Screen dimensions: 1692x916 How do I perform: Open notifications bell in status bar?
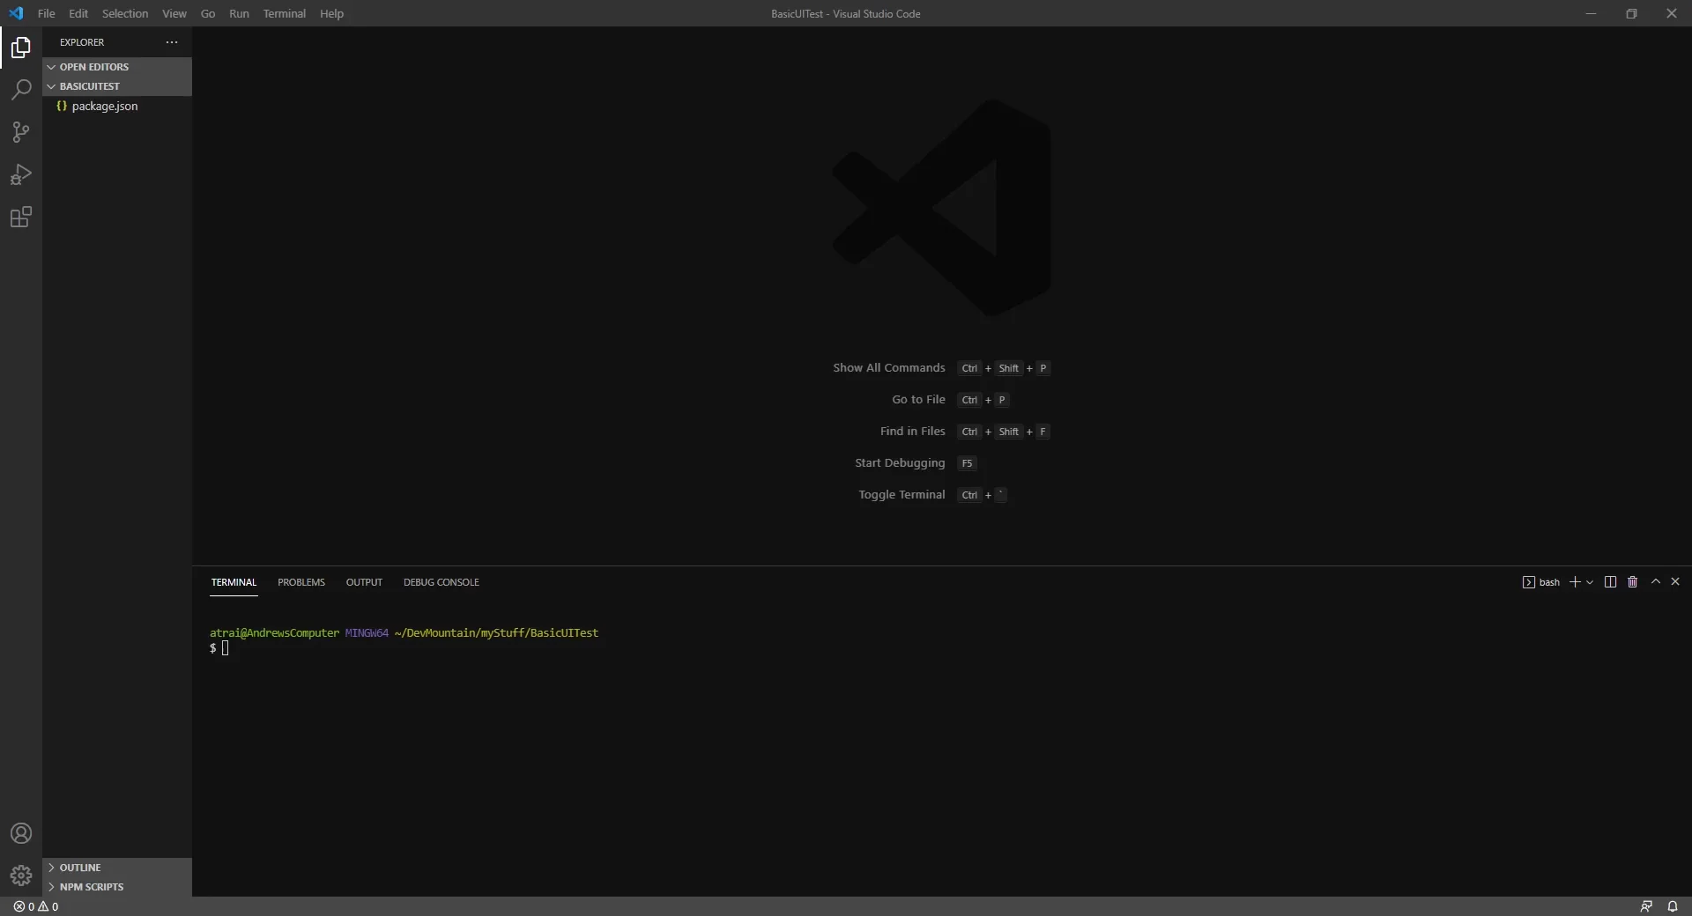coord(1673,906)
